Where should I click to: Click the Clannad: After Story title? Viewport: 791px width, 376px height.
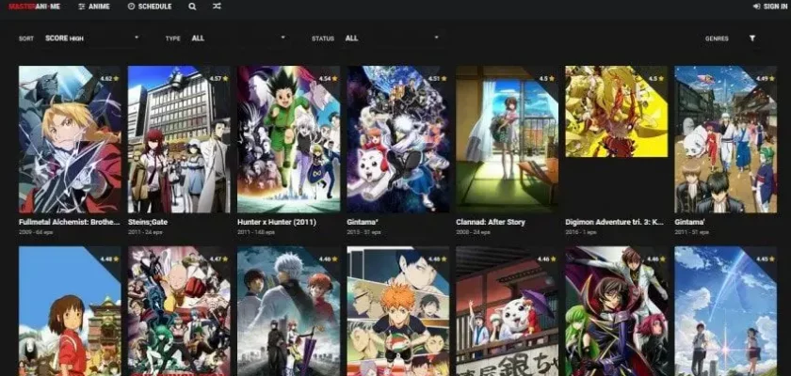click(x=491, y=222)
